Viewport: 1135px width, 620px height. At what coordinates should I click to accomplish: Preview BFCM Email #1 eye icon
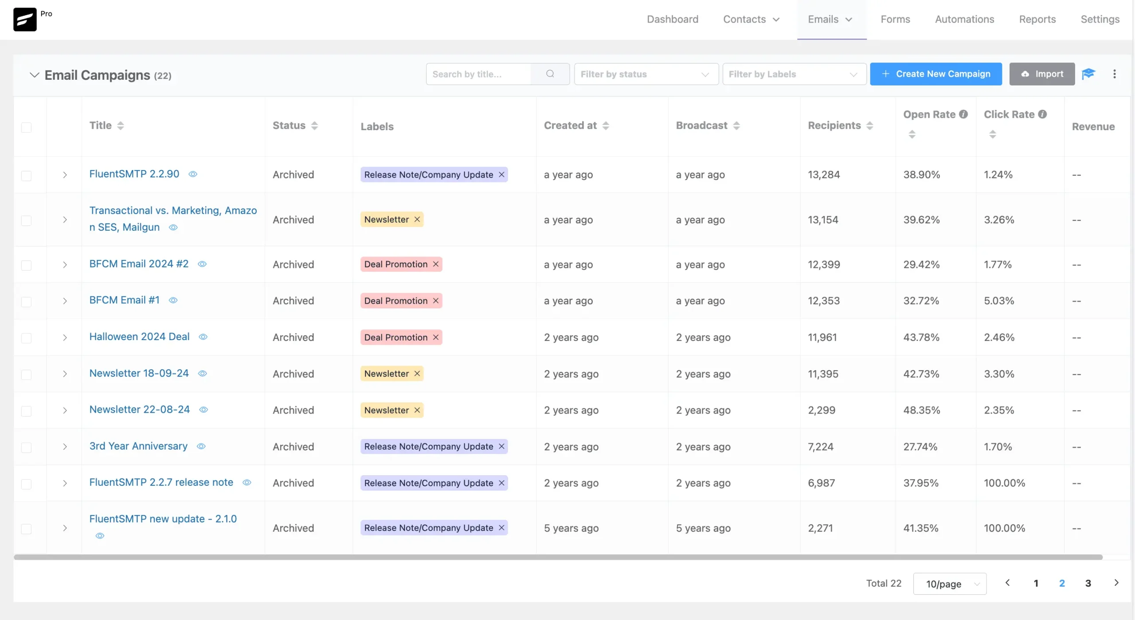pyautogui.click(x=173, y=301)
